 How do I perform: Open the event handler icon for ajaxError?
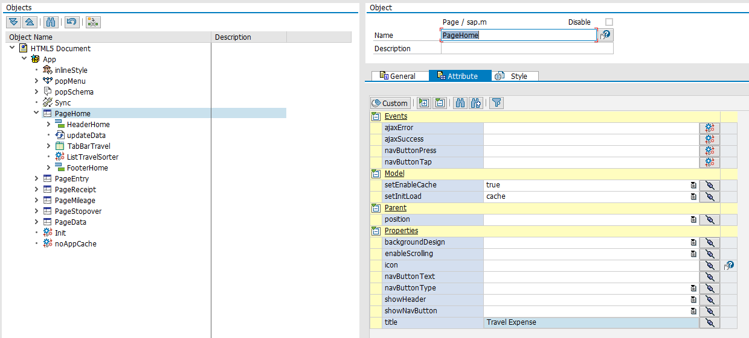[x=710, y=128]
